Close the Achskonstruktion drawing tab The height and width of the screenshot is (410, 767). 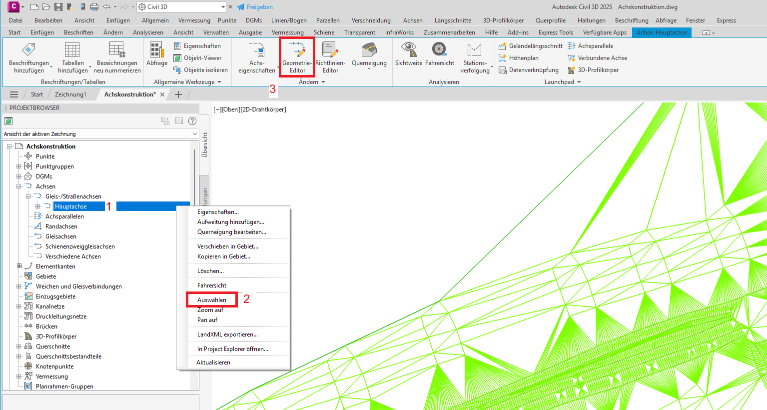point(162,94)
